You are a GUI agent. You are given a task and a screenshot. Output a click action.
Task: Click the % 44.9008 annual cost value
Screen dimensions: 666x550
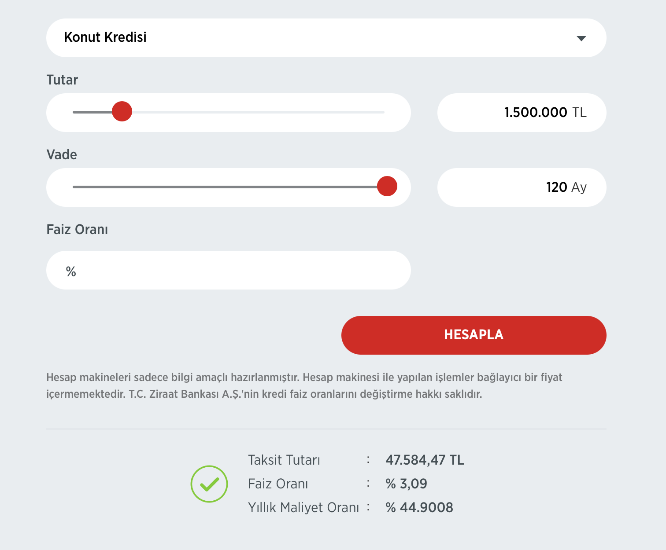(x=419, y=508)
